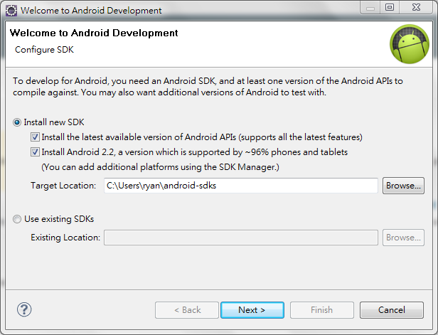Image resolution: width=438 pixels, height=335 pixels.
Task: Click the Existing Location text field
Action: coord(241,238)
